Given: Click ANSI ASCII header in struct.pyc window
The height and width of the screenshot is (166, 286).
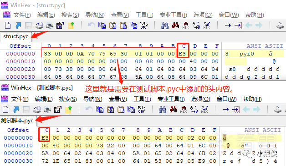Looking at the screenshot, I should 265,46.
